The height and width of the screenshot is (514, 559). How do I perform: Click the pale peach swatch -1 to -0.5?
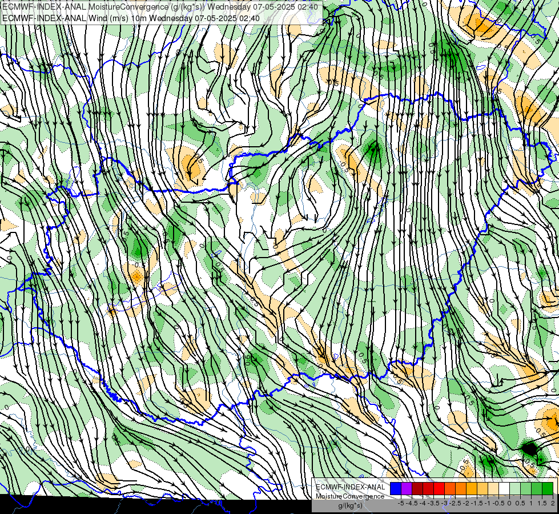tap(493, 488)
